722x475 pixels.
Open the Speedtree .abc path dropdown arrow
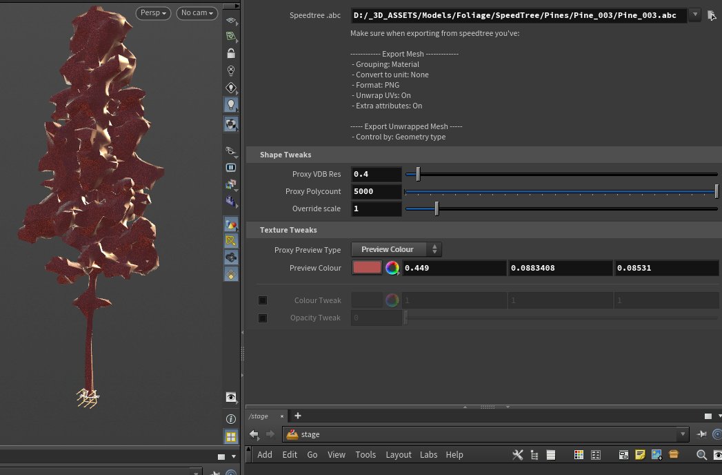(x=695, y=14)
